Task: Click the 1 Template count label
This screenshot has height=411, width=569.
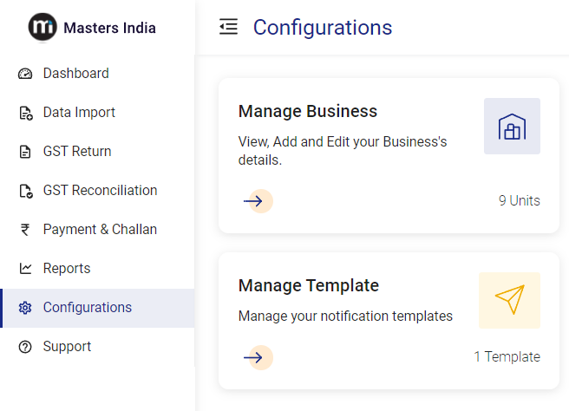Action: [507, 357]
